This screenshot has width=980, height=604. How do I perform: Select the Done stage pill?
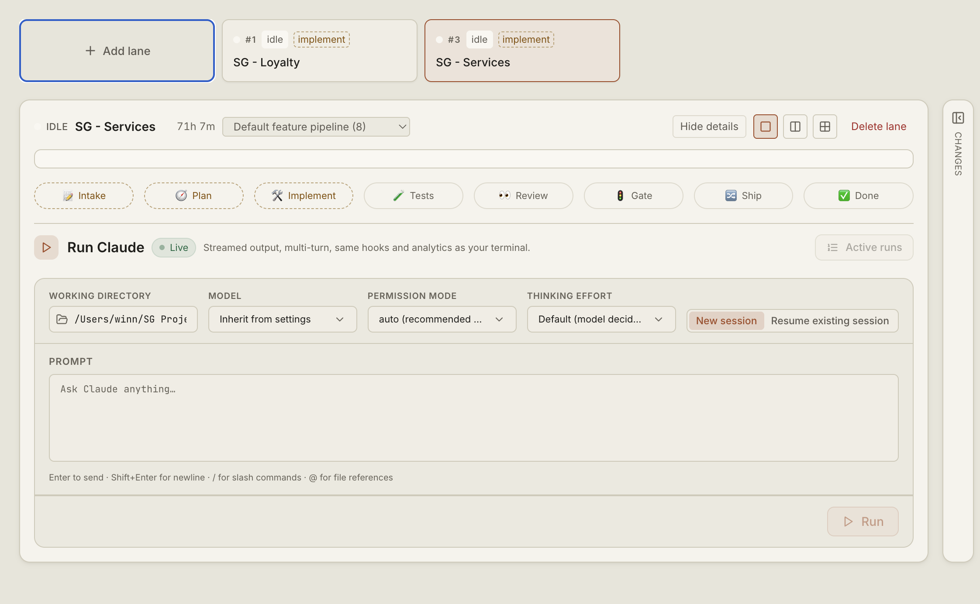(x=858, y=196)
